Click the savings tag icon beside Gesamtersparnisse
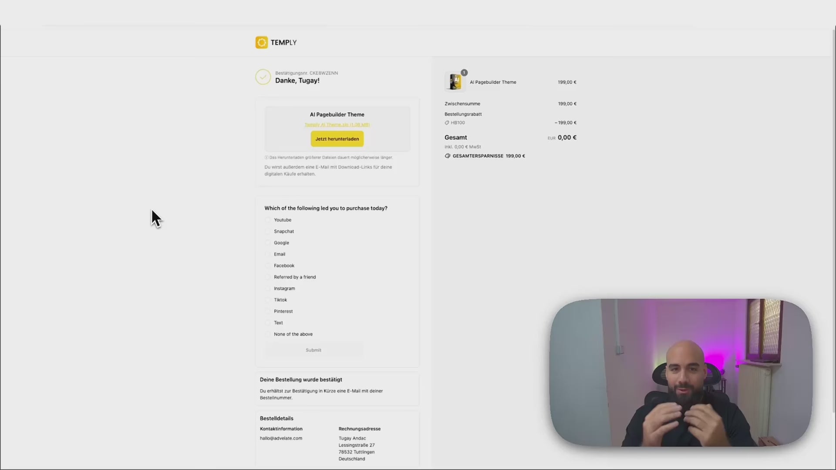 click(x=448, y=156)
